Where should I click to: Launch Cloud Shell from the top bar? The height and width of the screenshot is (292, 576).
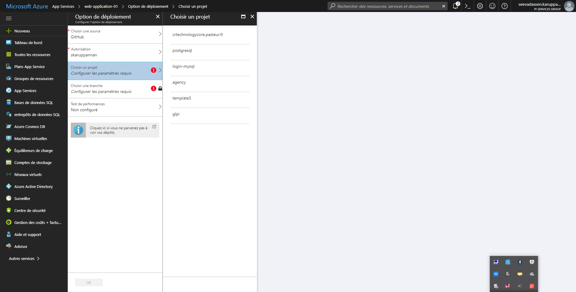pyautogui.click(x=467, y=6)
